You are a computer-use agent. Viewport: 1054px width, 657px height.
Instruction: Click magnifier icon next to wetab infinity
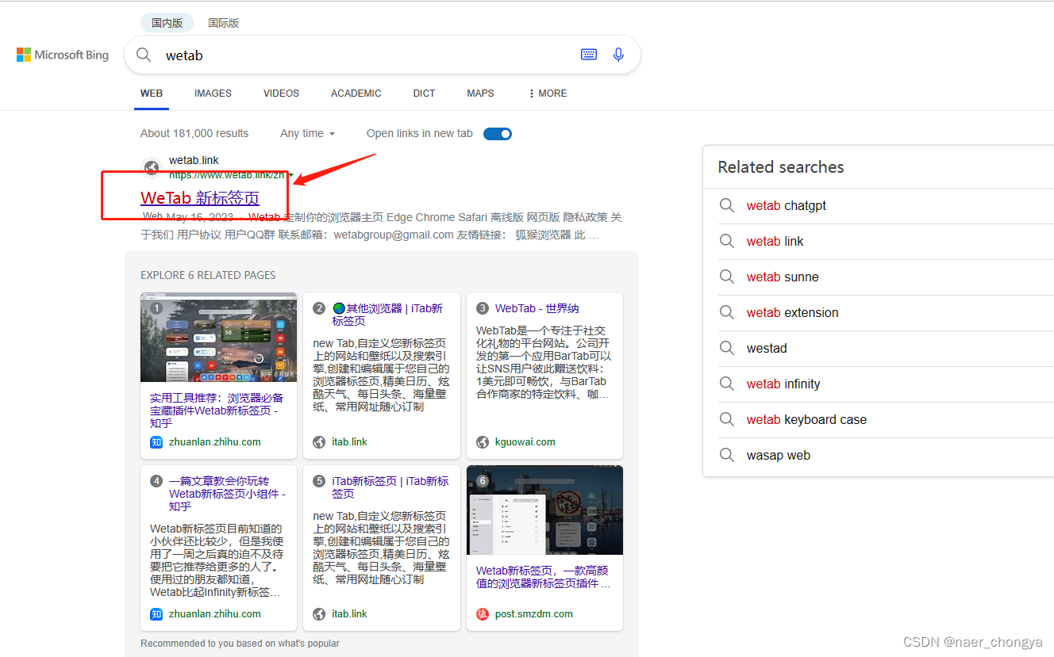pyautogui.click(x=726, y=384)
